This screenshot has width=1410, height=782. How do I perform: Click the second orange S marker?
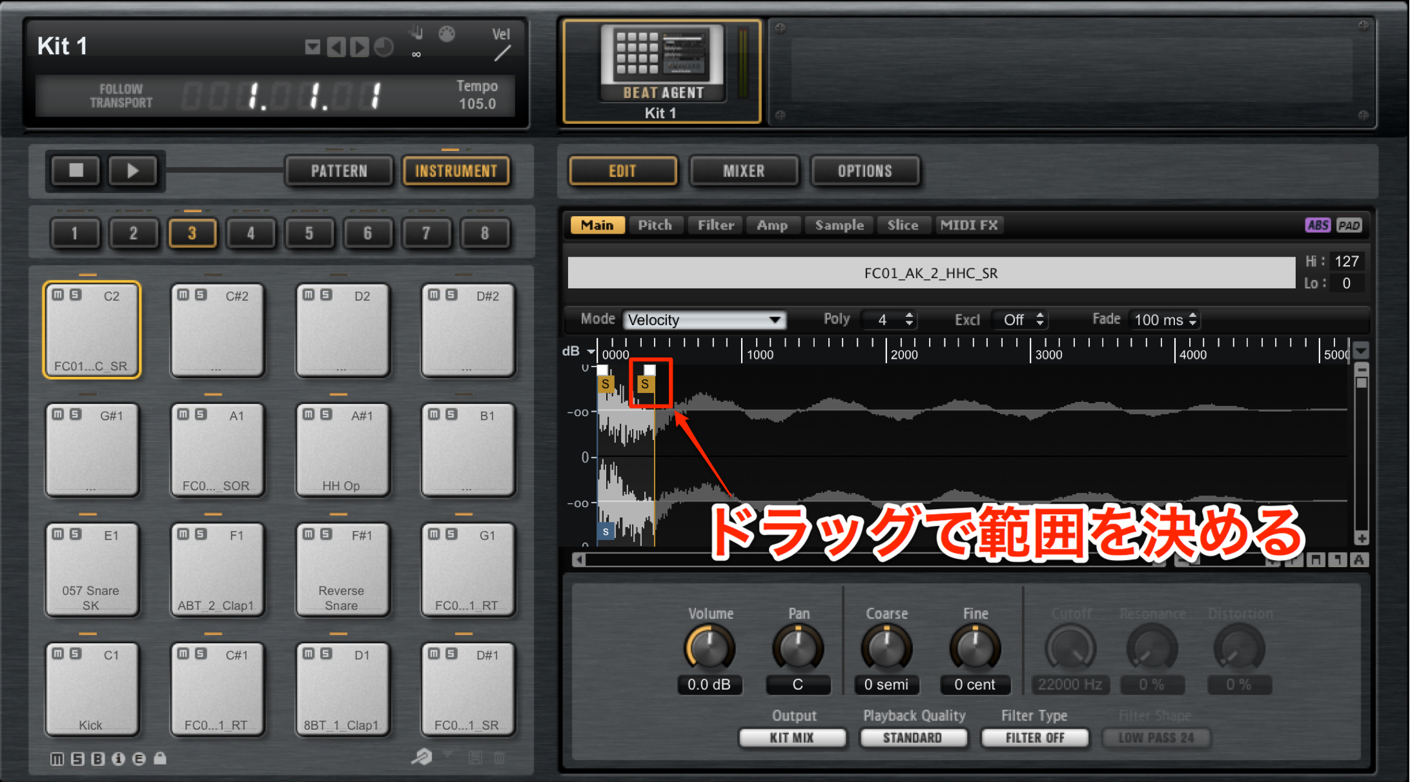tap(645, 384)
